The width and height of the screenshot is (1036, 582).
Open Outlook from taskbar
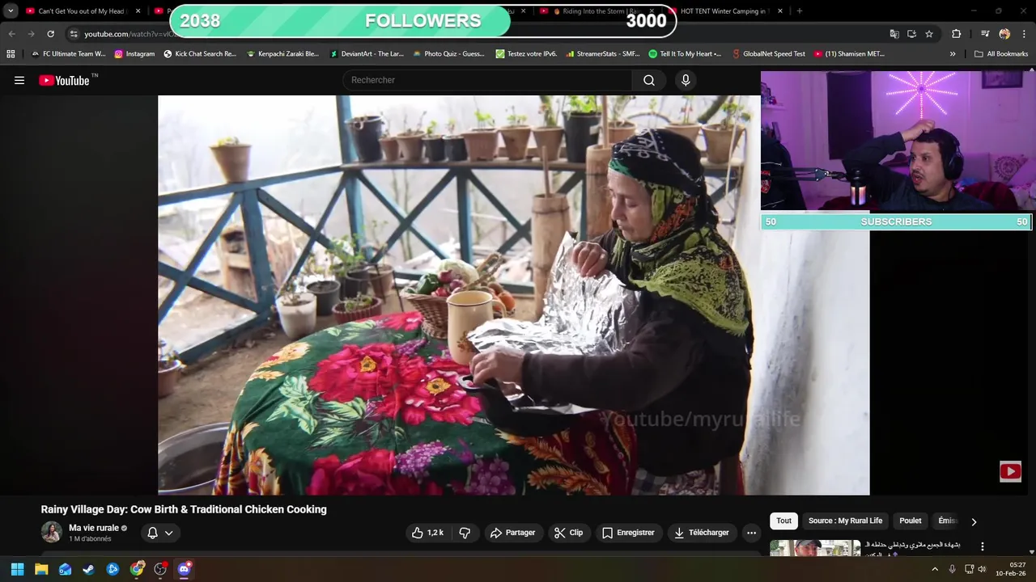pyautogui.click(x=65, y=569)
